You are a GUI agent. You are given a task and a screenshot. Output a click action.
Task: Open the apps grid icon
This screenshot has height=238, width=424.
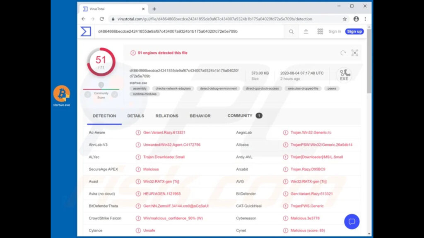320,31
